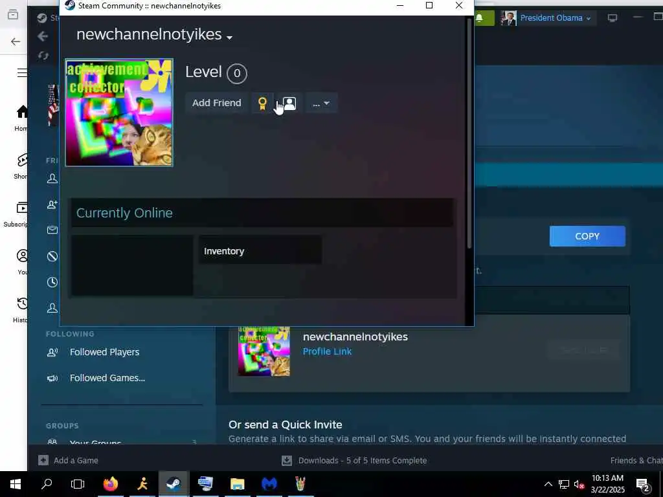
Task: Click the level 0 badge circle
Action: (x=237, y=73)
